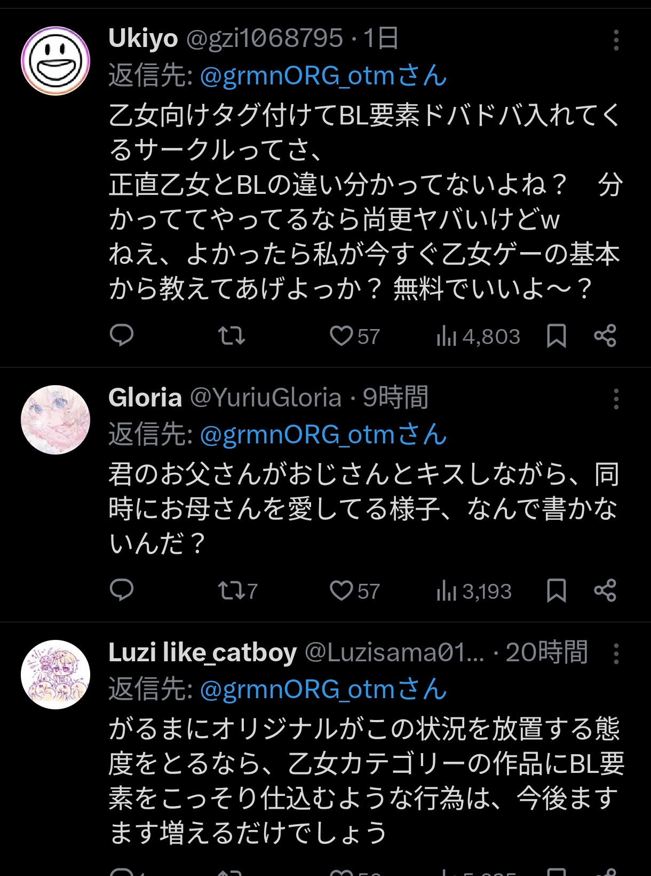The image size is (651, 876).
Task: Share Gloria's tweet
Action: click(605, 591)
